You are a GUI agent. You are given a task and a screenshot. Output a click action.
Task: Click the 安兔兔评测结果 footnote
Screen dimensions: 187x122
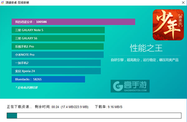(26, 88)
